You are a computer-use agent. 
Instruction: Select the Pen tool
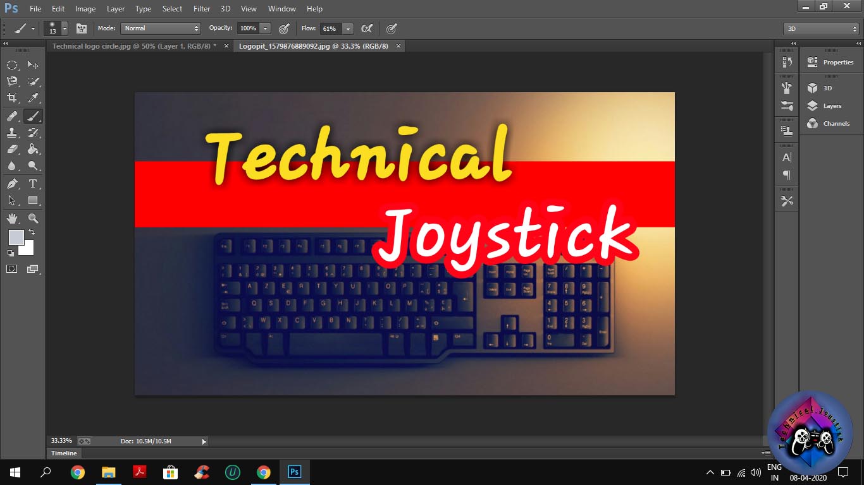tap(12, 184)
